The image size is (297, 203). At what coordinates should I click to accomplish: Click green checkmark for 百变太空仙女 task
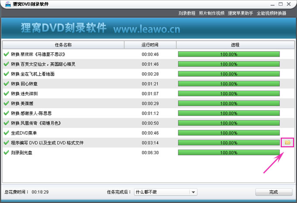tap(6, 64)
